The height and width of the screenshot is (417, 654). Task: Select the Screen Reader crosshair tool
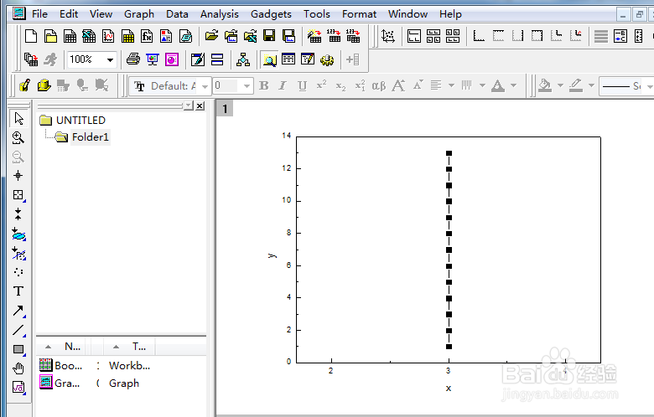click(x=18, y=175)
